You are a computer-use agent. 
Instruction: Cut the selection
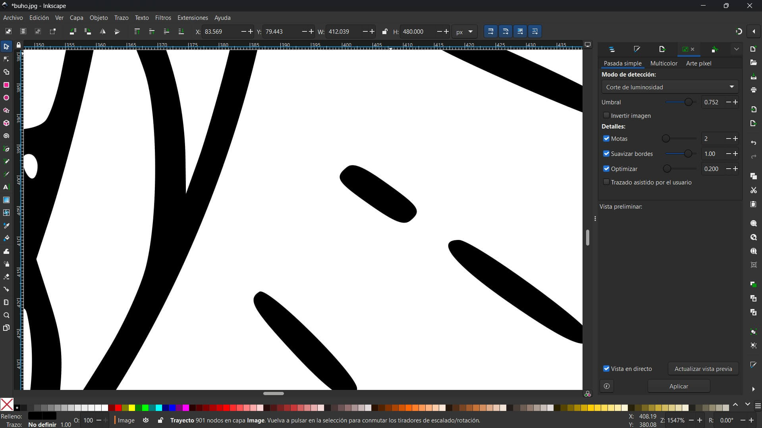[753, 190]
